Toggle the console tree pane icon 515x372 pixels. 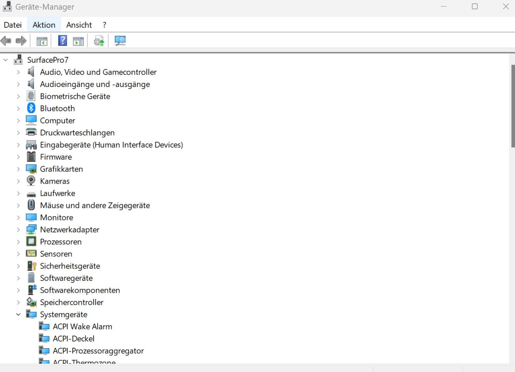click(x=42, y=41)
